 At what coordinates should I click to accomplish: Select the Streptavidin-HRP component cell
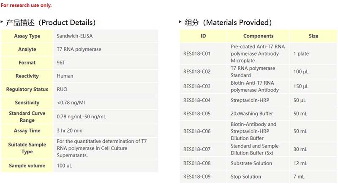[250, 100]
